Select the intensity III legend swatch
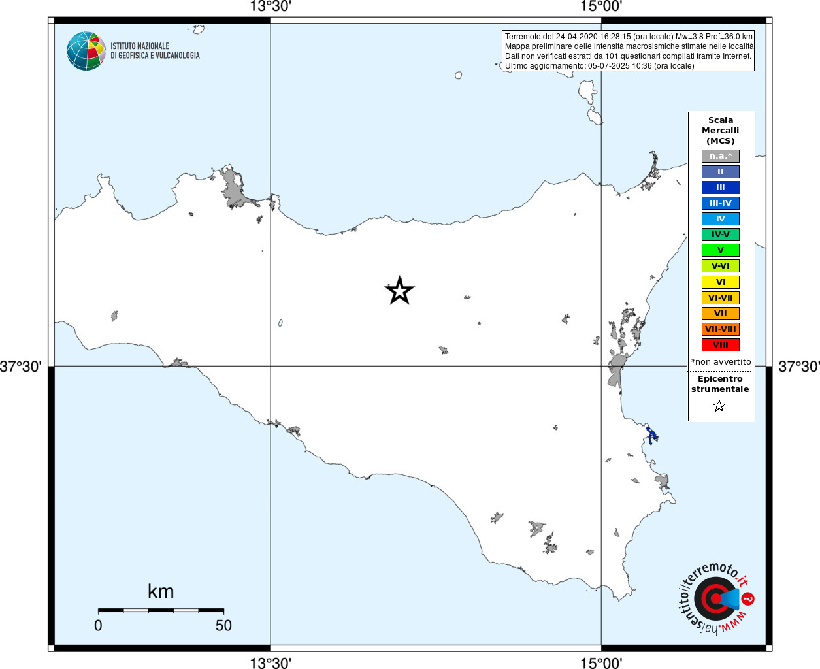 721,188
